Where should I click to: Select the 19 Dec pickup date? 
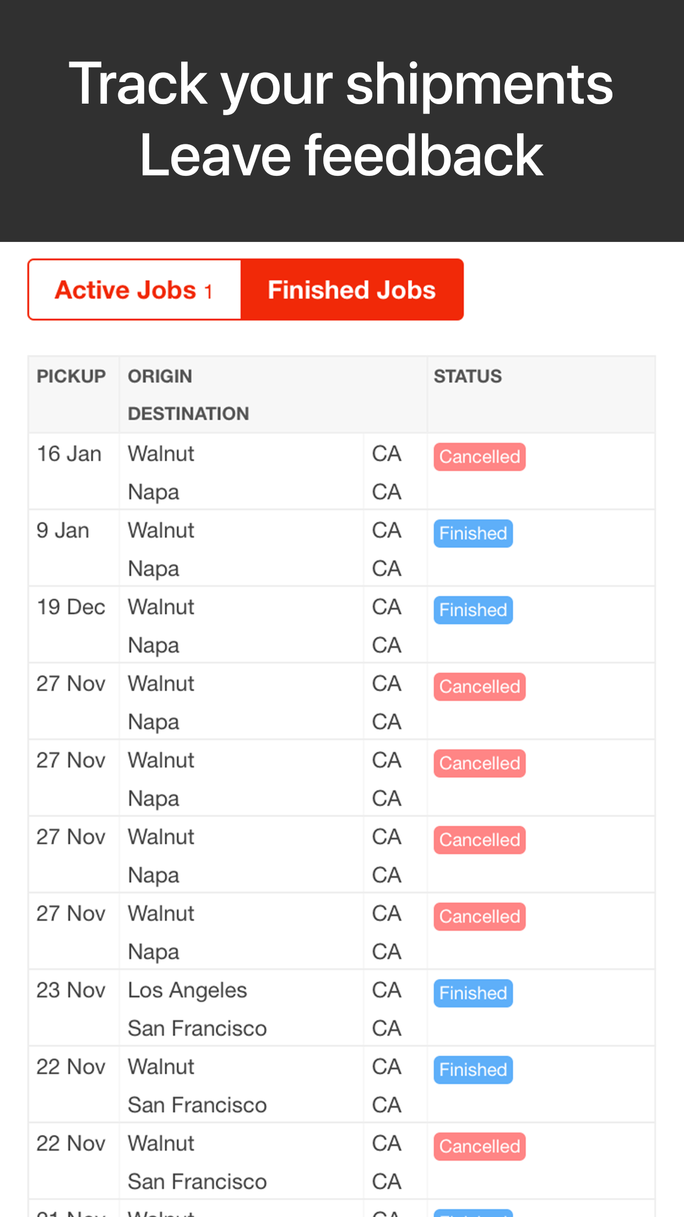click(x=70, y=607)
